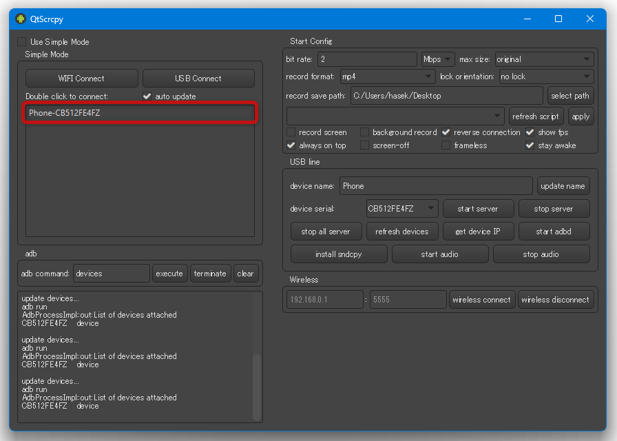
Task: Maximize the QtScrcpy window
Action: [x=558, y=19]
